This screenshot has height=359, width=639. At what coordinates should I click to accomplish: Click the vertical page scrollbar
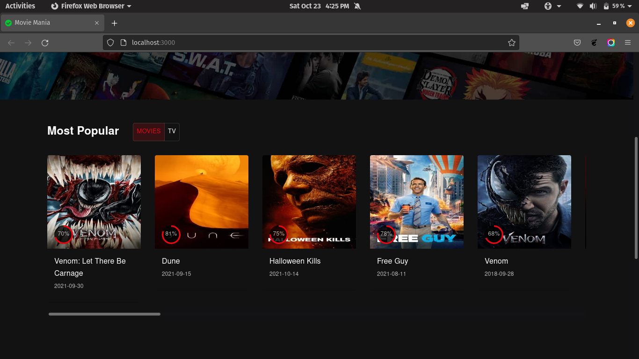(636, 198)
